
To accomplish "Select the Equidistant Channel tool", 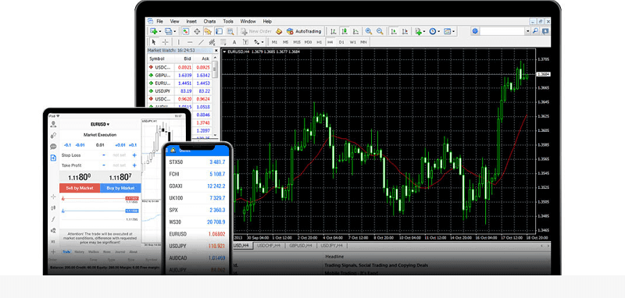I will point(212,42).
